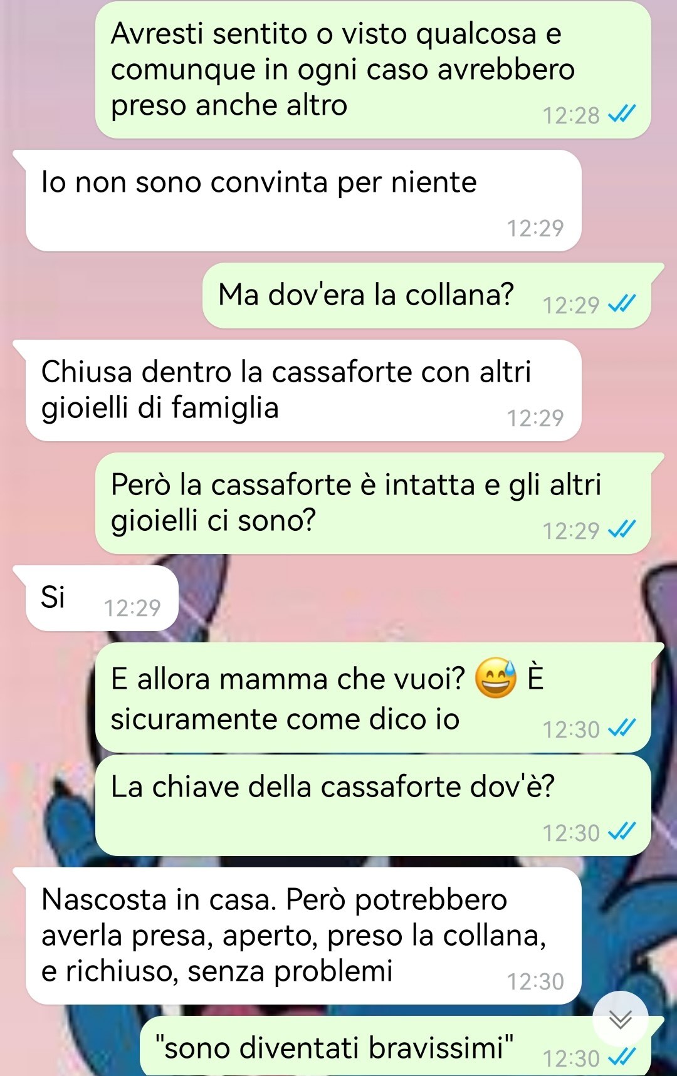The width and height of the screenshot is (677, 1076).
Task: Tap the scroll-to-bottom double chevron button
Action: tap(621, 1021)
